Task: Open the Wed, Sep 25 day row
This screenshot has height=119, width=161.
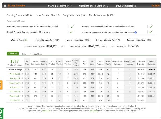Action: [x=15, y=96]
